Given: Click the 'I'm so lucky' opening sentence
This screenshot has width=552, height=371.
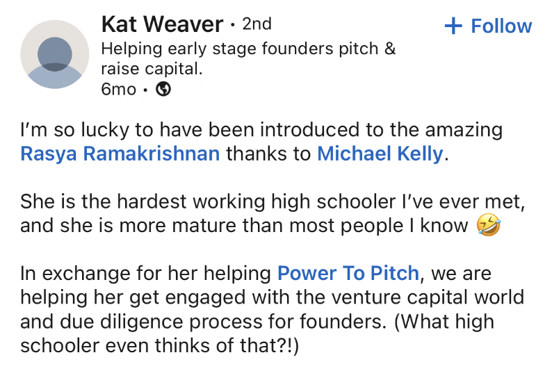Looking at the screenshot, I should [x=261, y=130].
